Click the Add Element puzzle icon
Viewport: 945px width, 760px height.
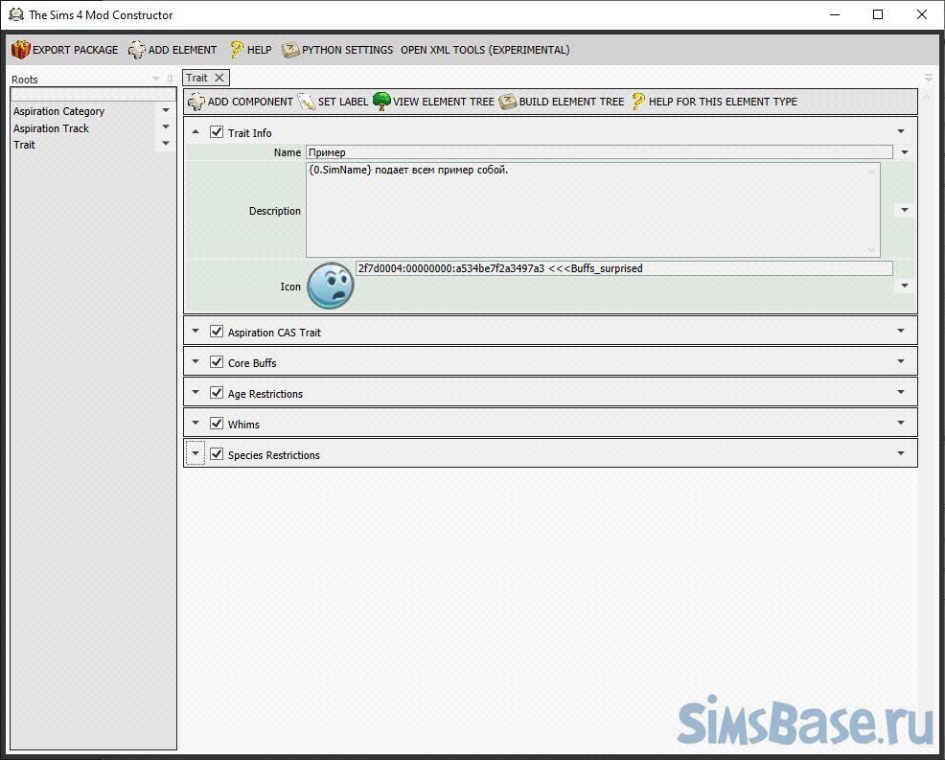137,50
